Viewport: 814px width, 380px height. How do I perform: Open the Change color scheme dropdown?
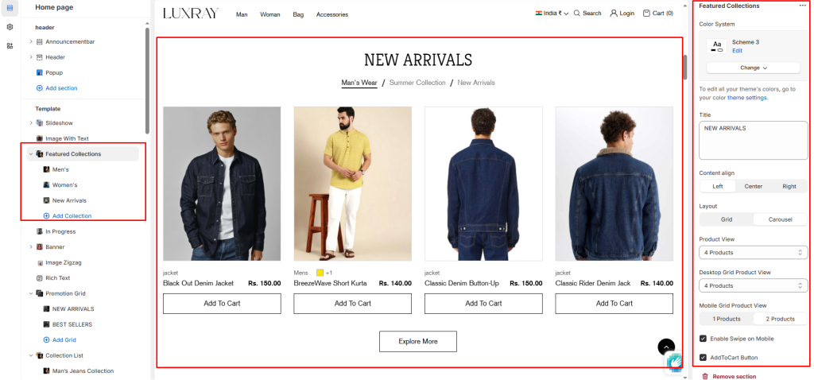(x=754, y=68)
